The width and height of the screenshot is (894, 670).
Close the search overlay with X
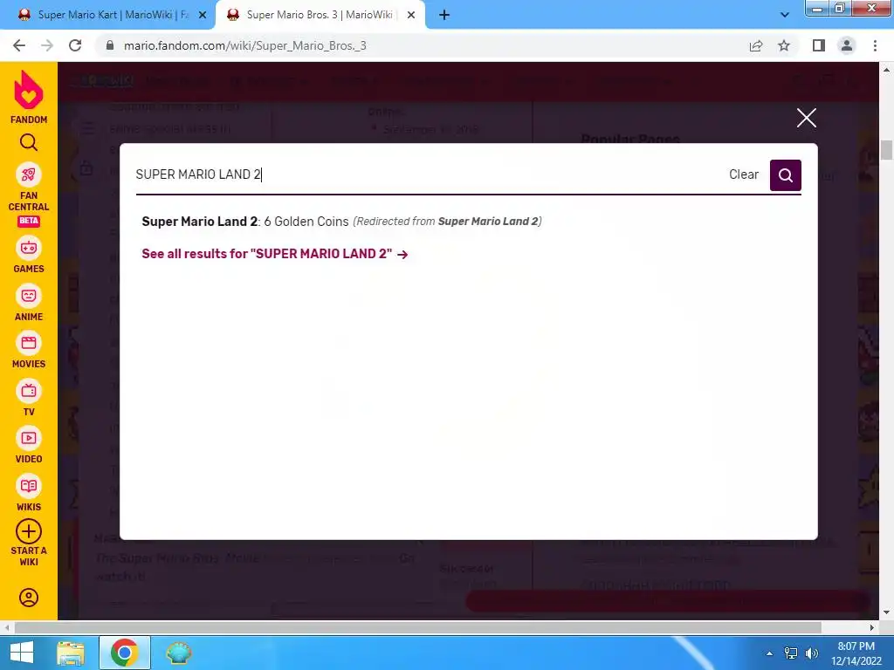coord(806,118)
